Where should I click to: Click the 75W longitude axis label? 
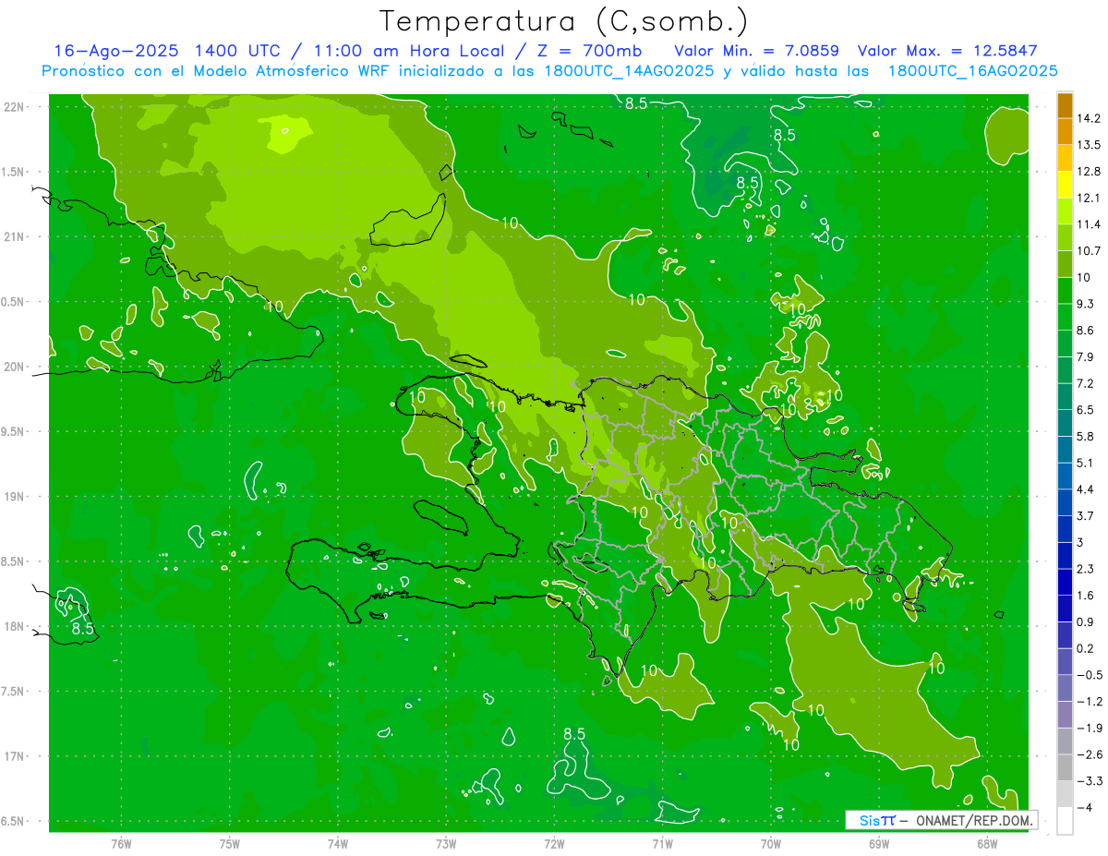229,844
